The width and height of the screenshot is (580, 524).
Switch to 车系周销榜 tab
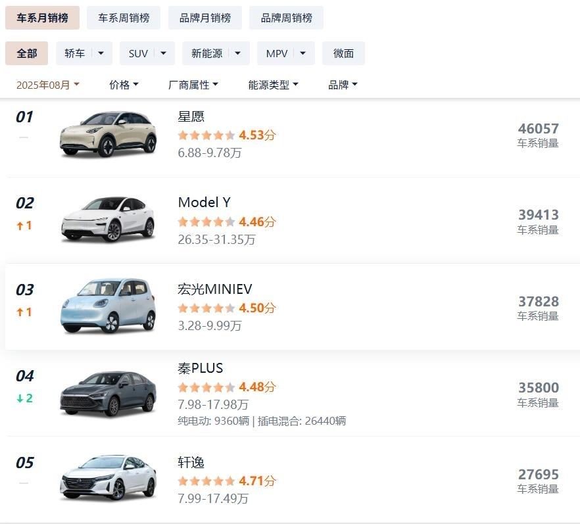click(124, 18)
